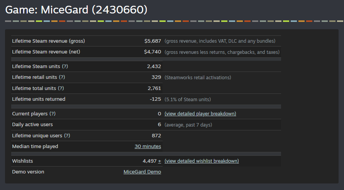Click the 872 lifetime unique users value
Image resolution: width=344 pixels, height=190 pixels.
pos(156,135)
